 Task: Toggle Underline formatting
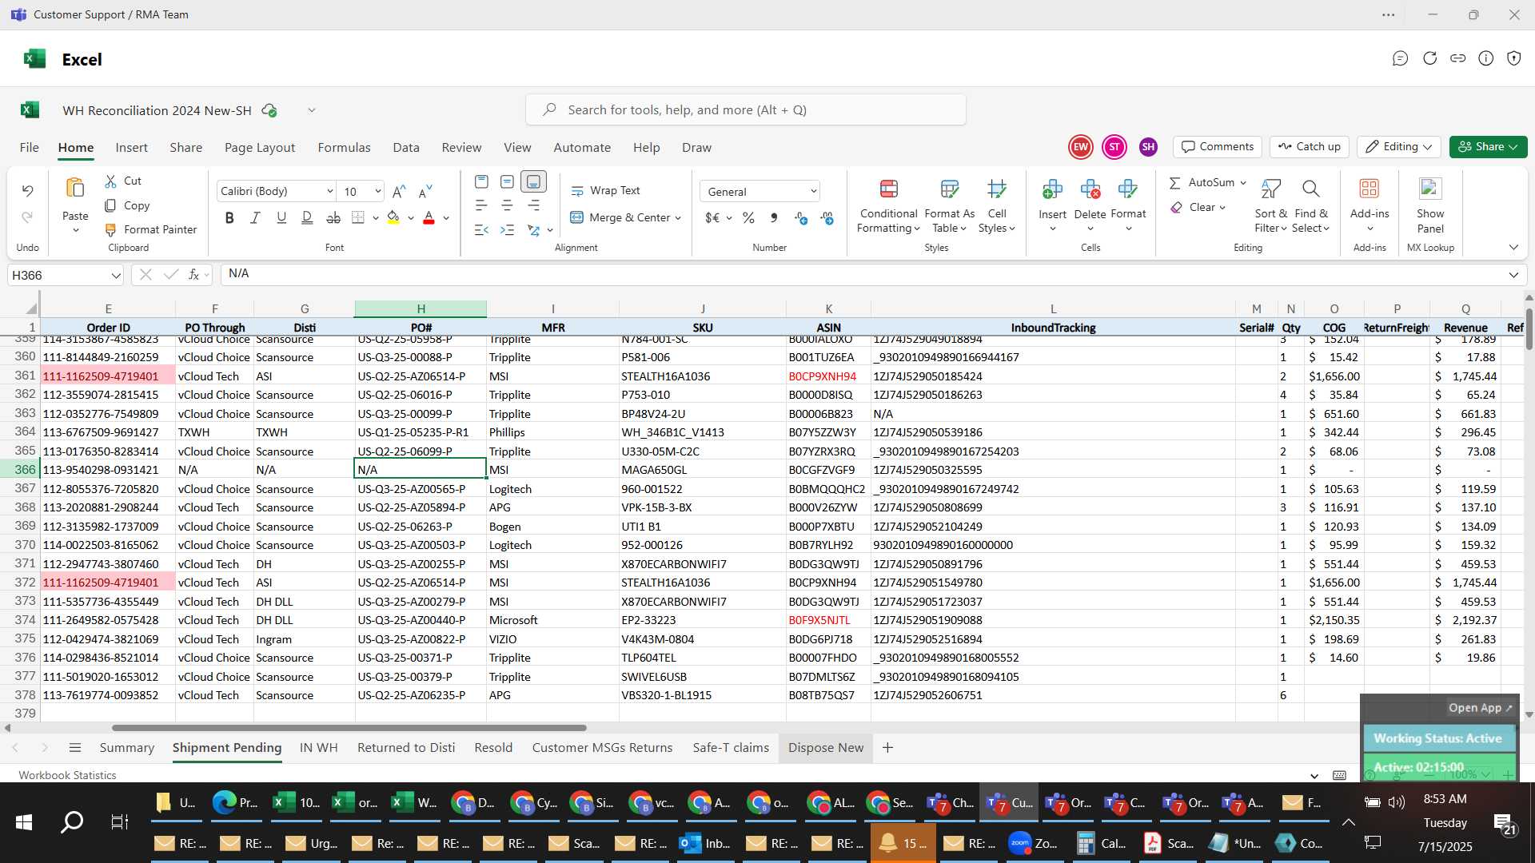(281, 217)
